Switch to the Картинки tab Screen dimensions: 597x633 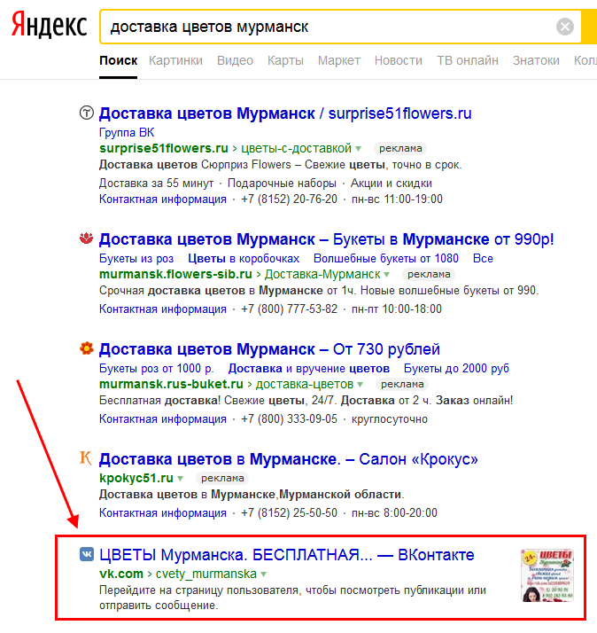(175, 60)
